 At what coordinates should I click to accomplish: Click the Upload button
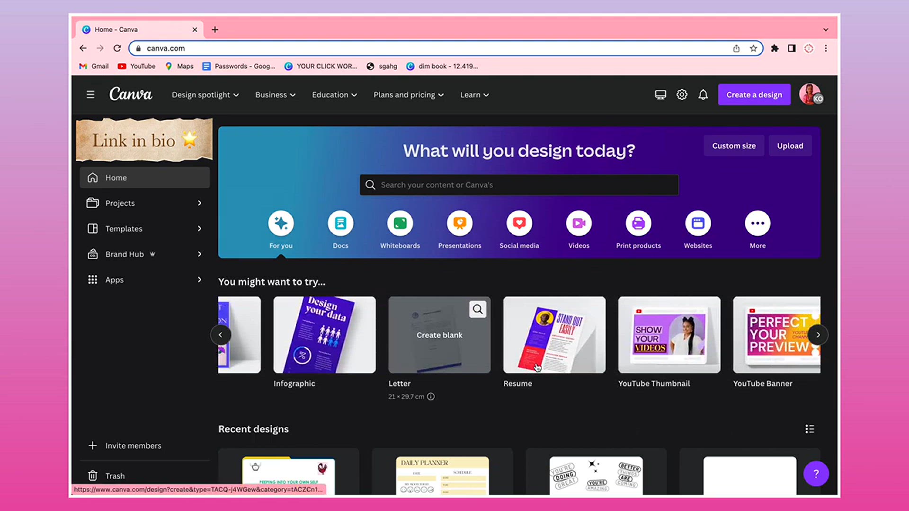(x=790, y=146)
